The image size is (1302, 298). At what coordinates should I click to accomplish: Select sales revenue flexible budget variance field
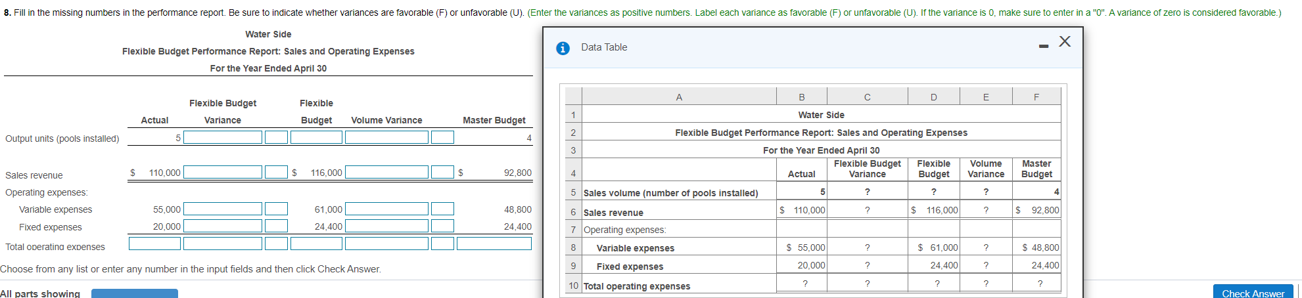coord(223,172)
